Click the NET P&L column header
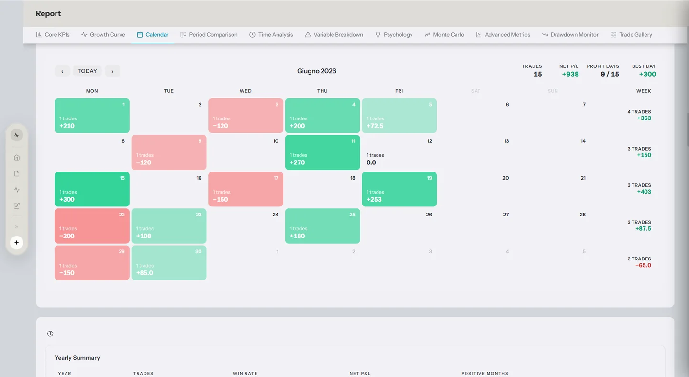Viewport: 689px width, 377px height. click(360, 373)
